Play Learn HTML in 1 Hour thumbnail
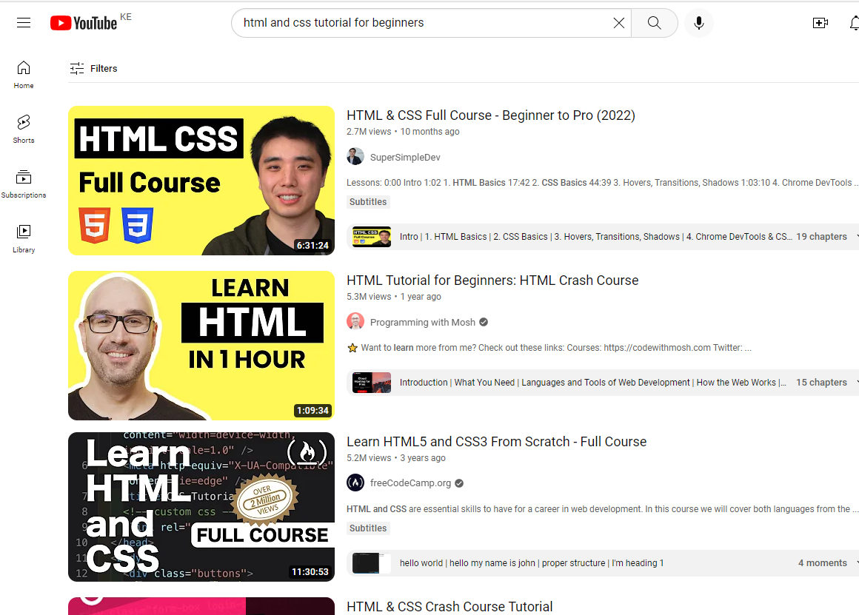Screen dimensions: 859x615 click(201, 346)
